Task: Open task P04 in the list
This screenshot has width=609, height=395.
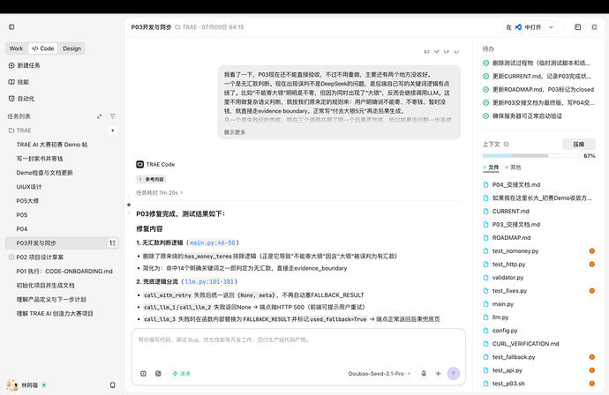Action: point(22,229)
